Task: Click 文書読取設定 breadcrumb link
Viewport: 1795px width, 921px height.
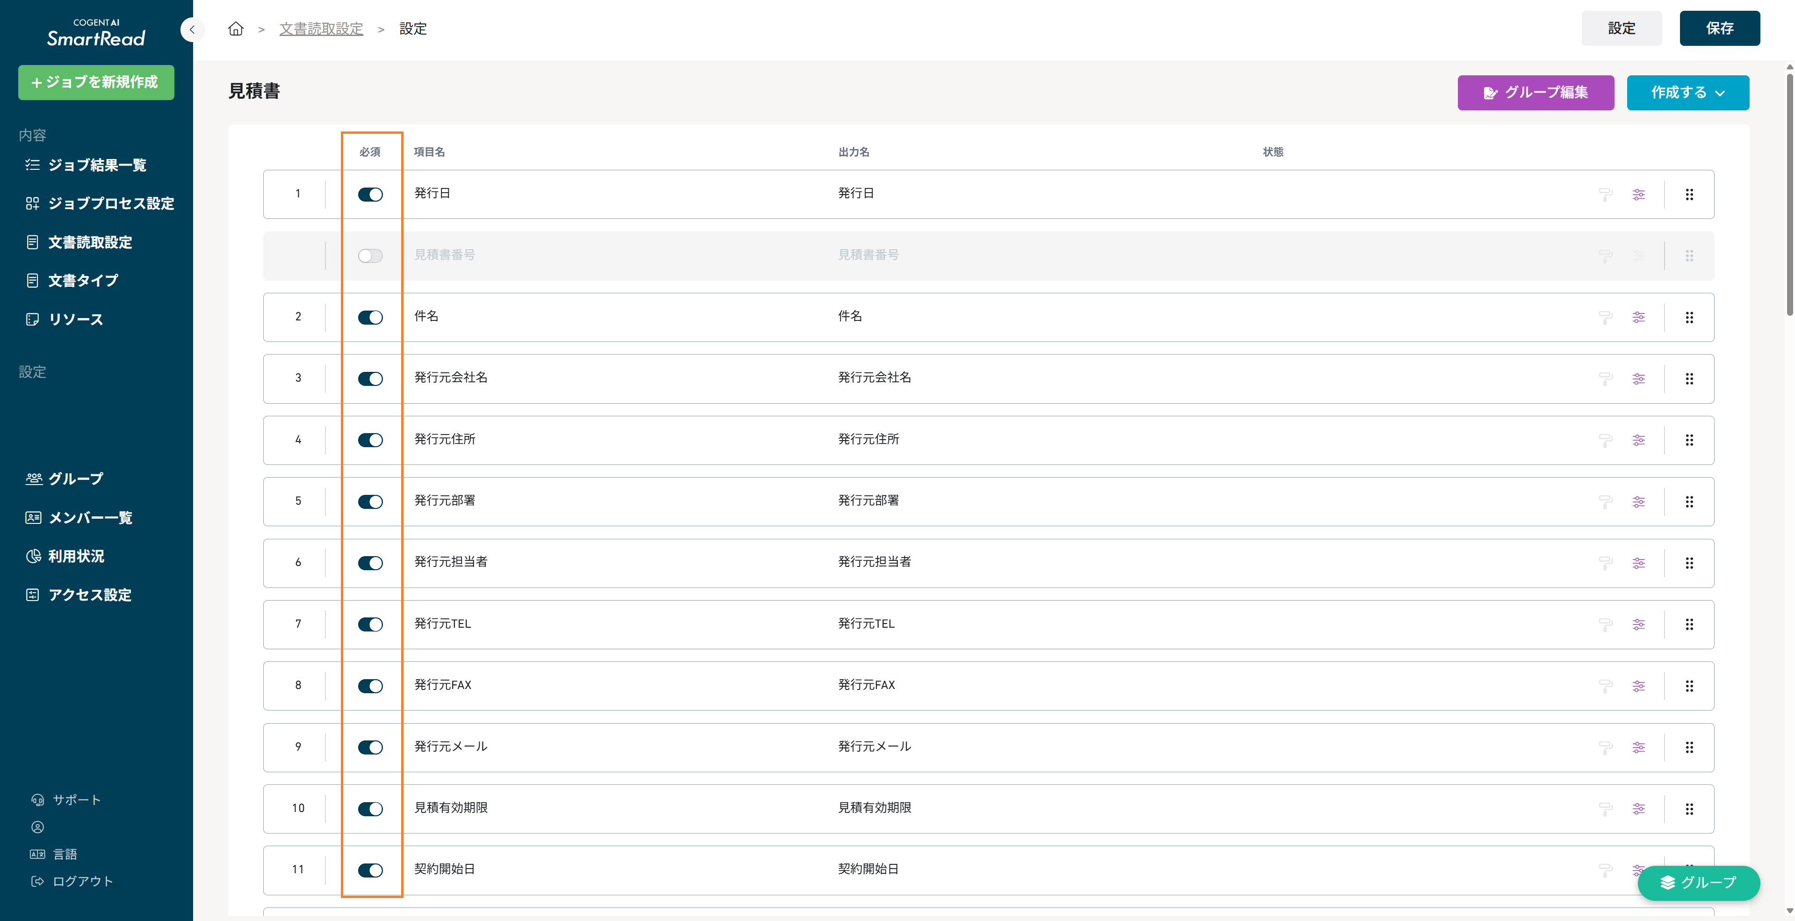Action: coord(321,29)
